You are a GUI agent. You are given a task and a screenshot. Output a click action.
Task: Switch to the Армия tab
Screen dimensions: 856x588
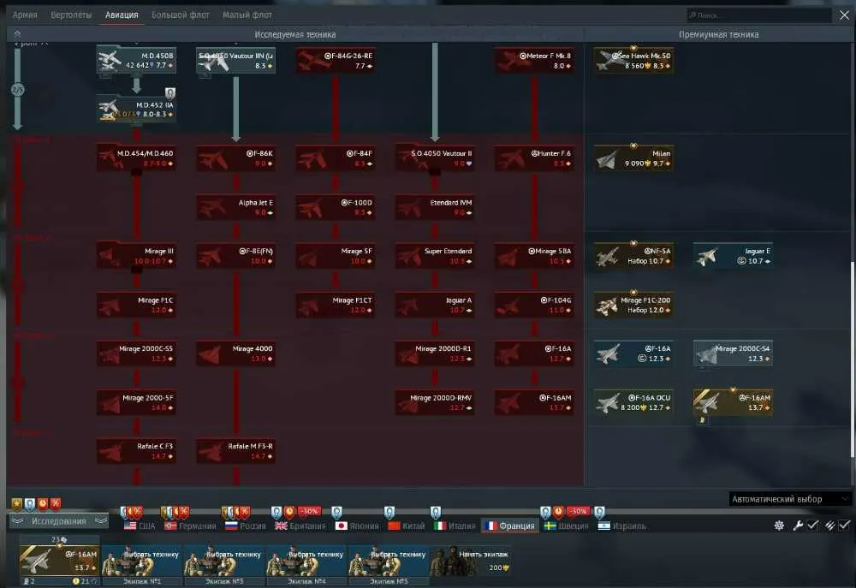click(x=25, y=15)
